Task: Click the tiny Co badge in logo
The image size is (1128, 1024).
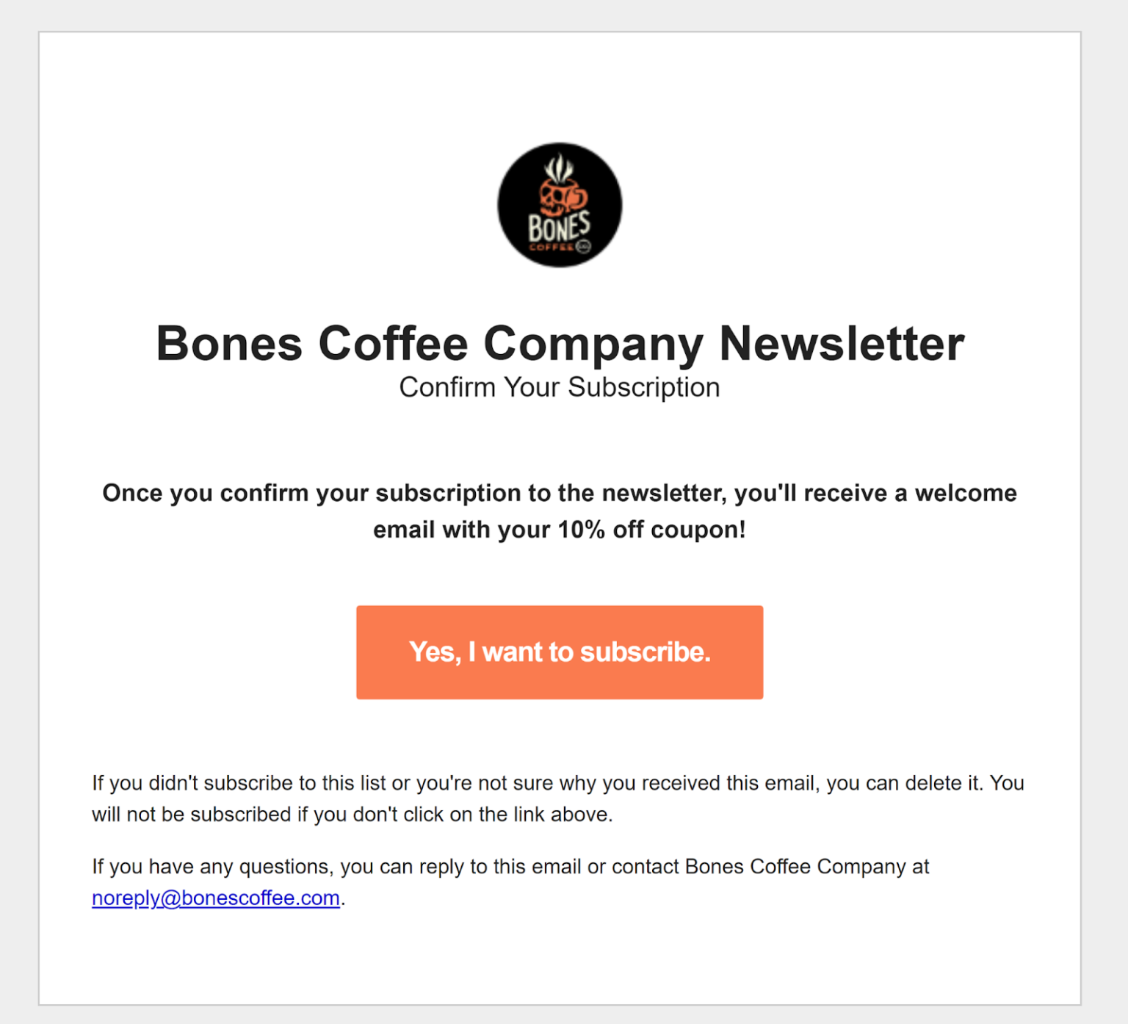Action: coord(583,247)
